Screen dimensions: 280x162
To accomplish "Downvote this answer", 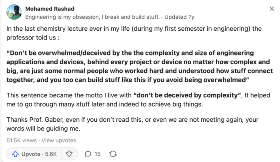I will (x=69, y=154).
